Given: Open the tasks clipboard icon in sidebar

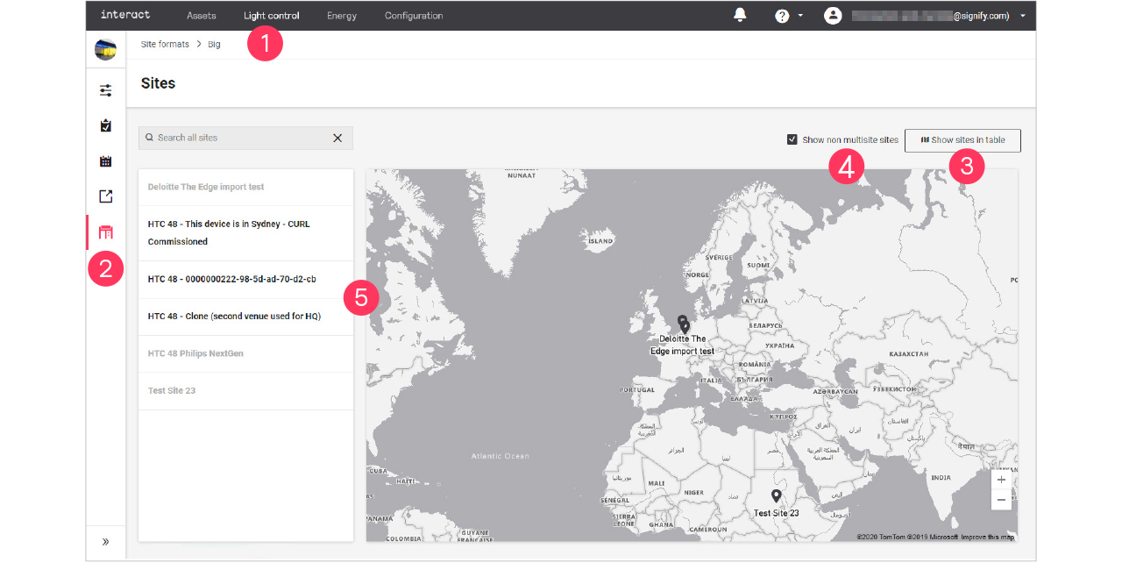Looking at the screenshot, I should click(x=105, y=125).
